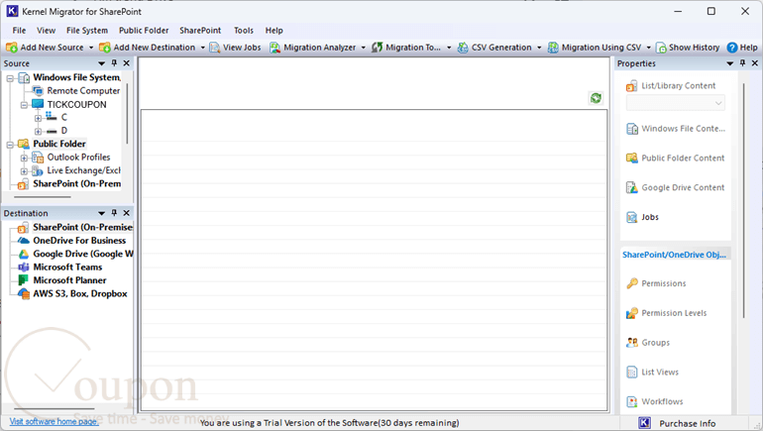This screenshot has height=431, width=763.
Task: Open the Properties panel options arrow
Action: coord(729,63)
